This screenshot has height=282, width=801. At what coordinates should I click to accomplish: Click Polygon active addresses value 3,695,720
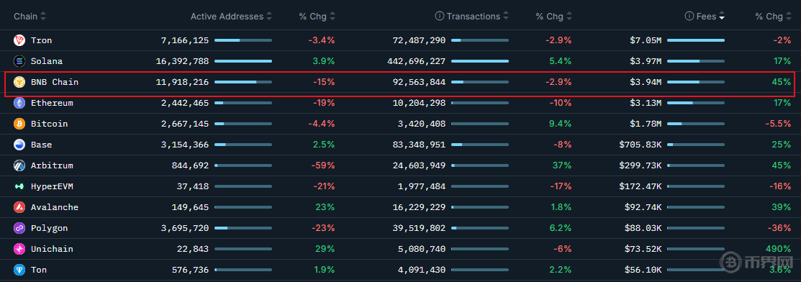point(185,228)
